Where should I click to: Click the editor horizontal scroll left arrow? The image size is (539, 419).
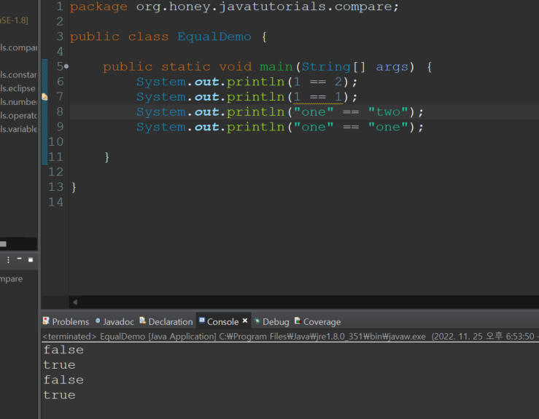(75, 302)
